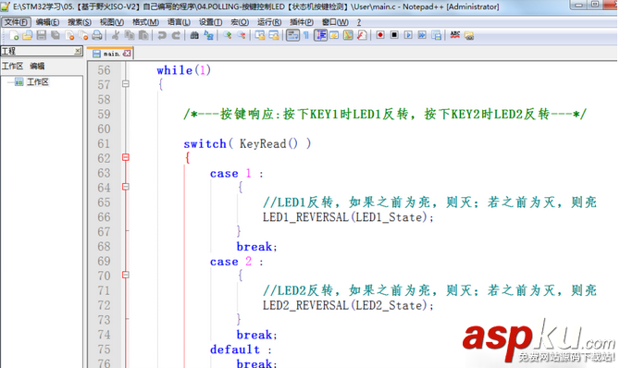Image resolution: width=620 pixels, height=368 pixels.
Task: Click the last toolbar folder icon
Action: pyautogui.click(x=469, y=35)
